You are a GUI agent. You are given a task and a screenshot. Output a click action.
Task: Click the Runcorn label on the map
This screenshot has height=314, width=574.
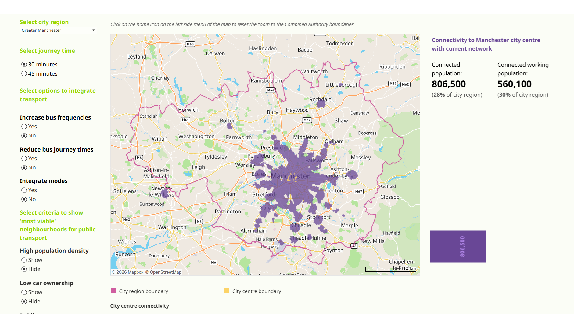125,255
